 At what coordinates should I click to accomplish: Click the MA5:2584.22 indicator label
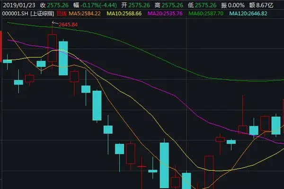pos(85,13)
